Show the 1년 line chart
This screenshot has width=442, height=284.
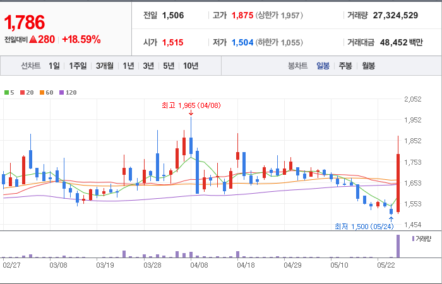click(x=128, y=66)
